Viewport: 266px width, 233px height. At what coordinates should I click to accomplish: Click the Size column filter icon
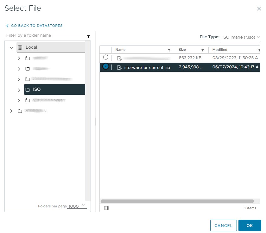(203, 50)
